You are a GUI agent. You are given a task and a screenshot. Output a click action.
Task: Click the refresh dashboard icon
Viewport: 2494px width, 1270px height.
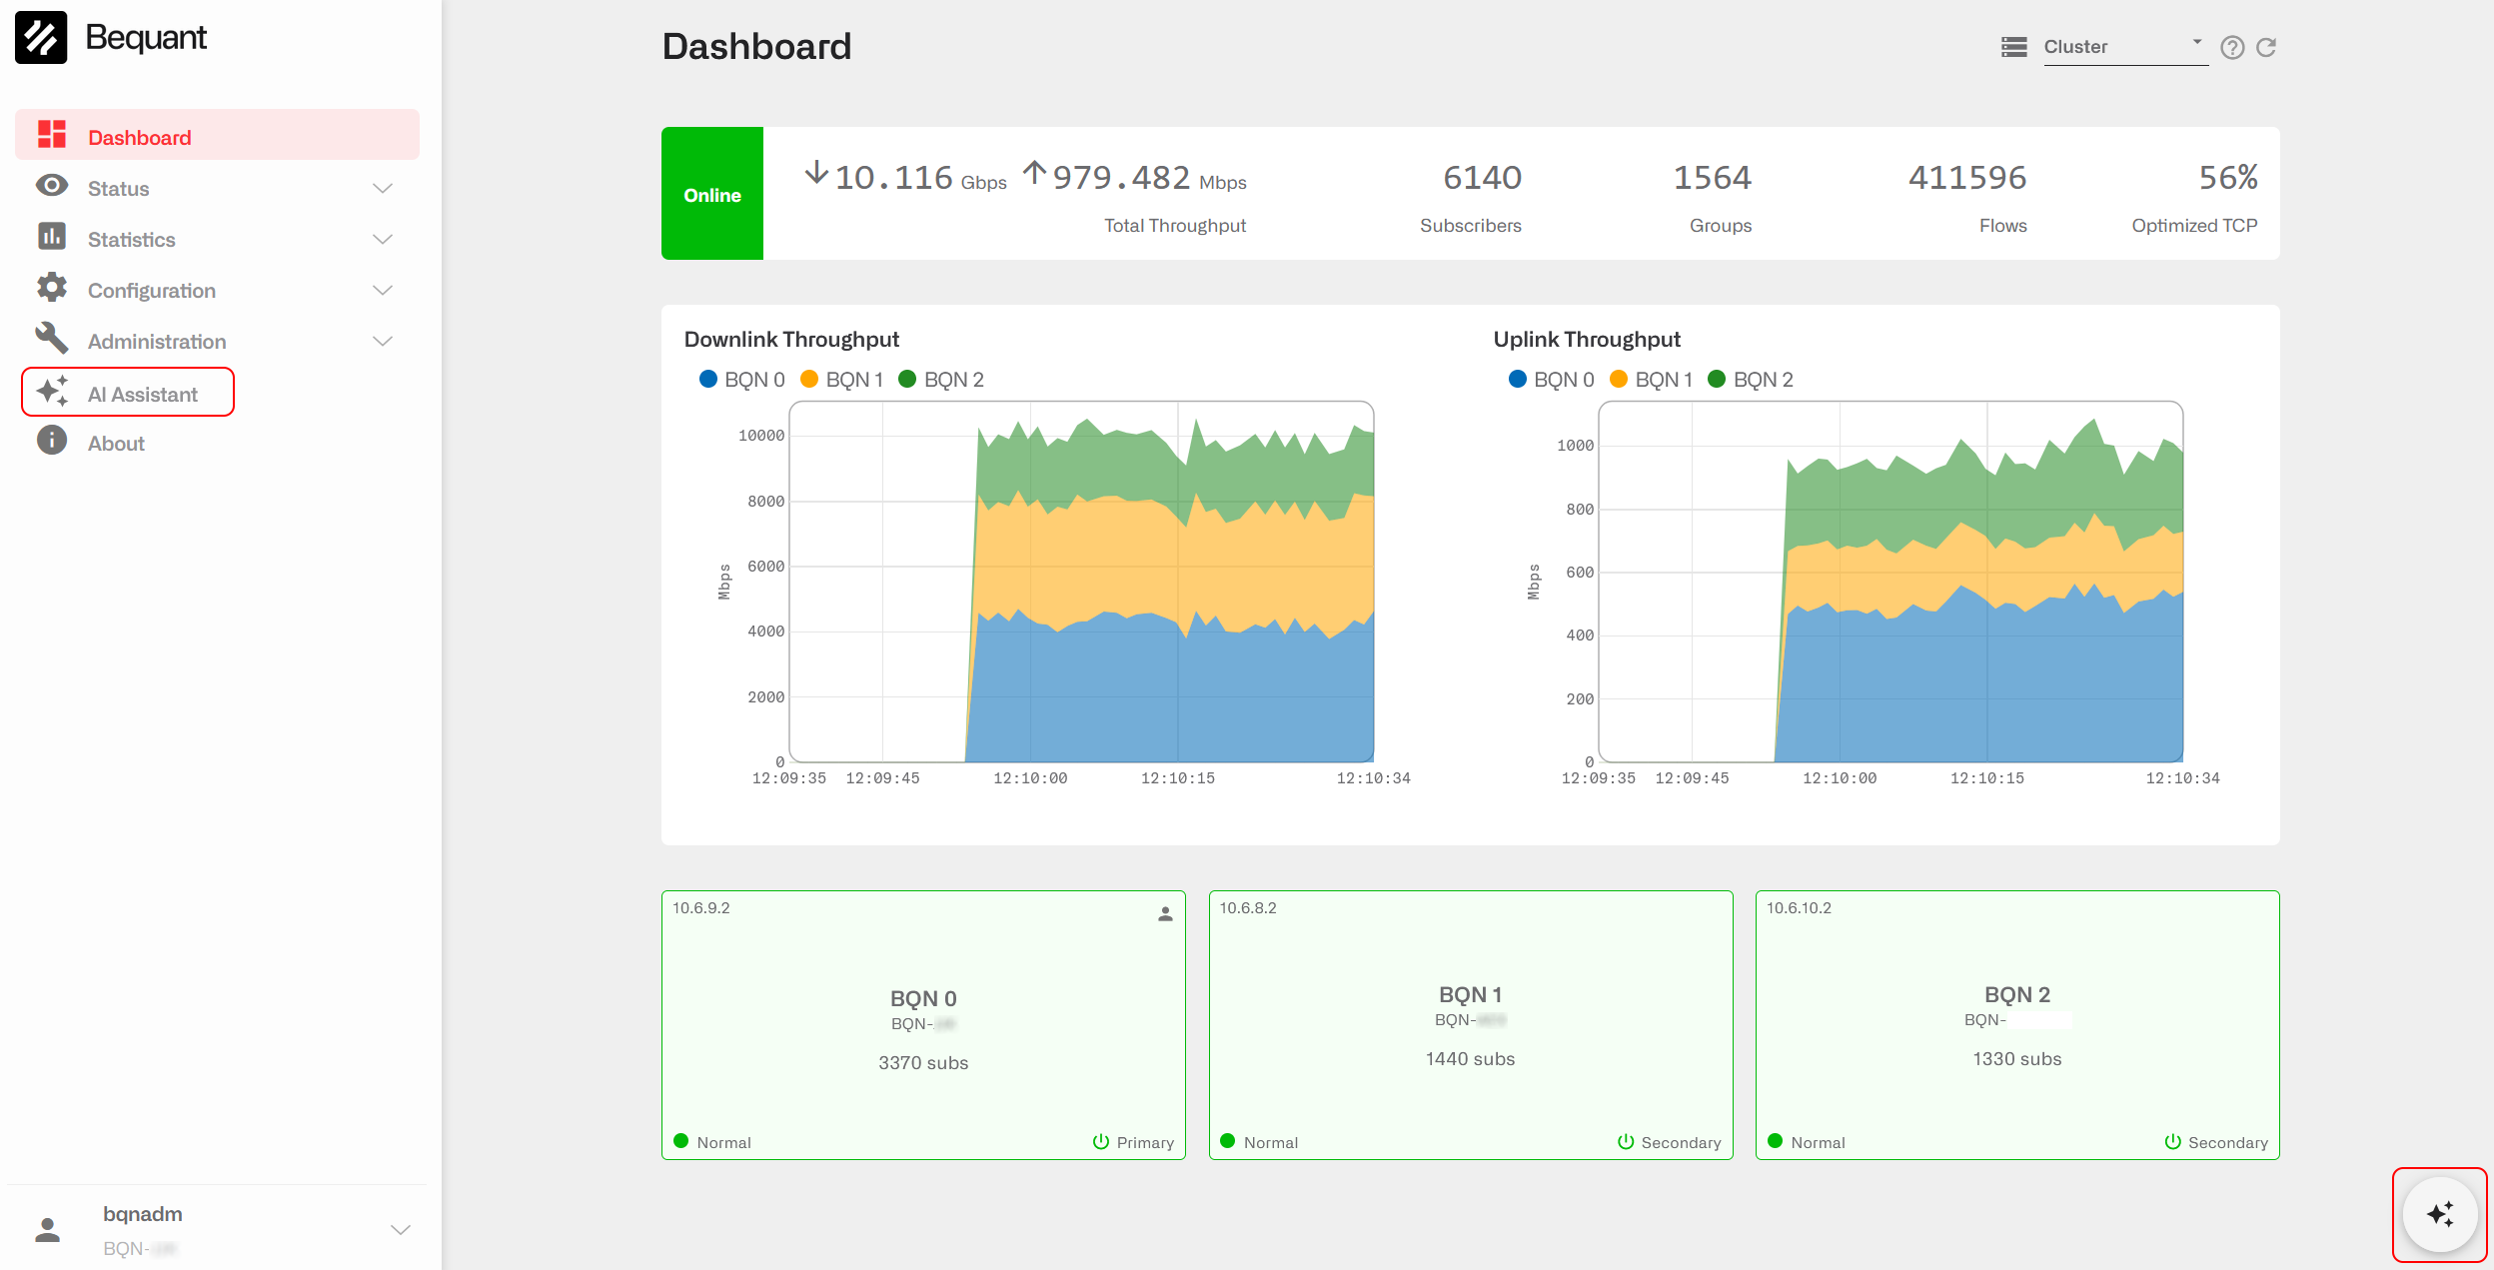click(x=2266, y=47)
